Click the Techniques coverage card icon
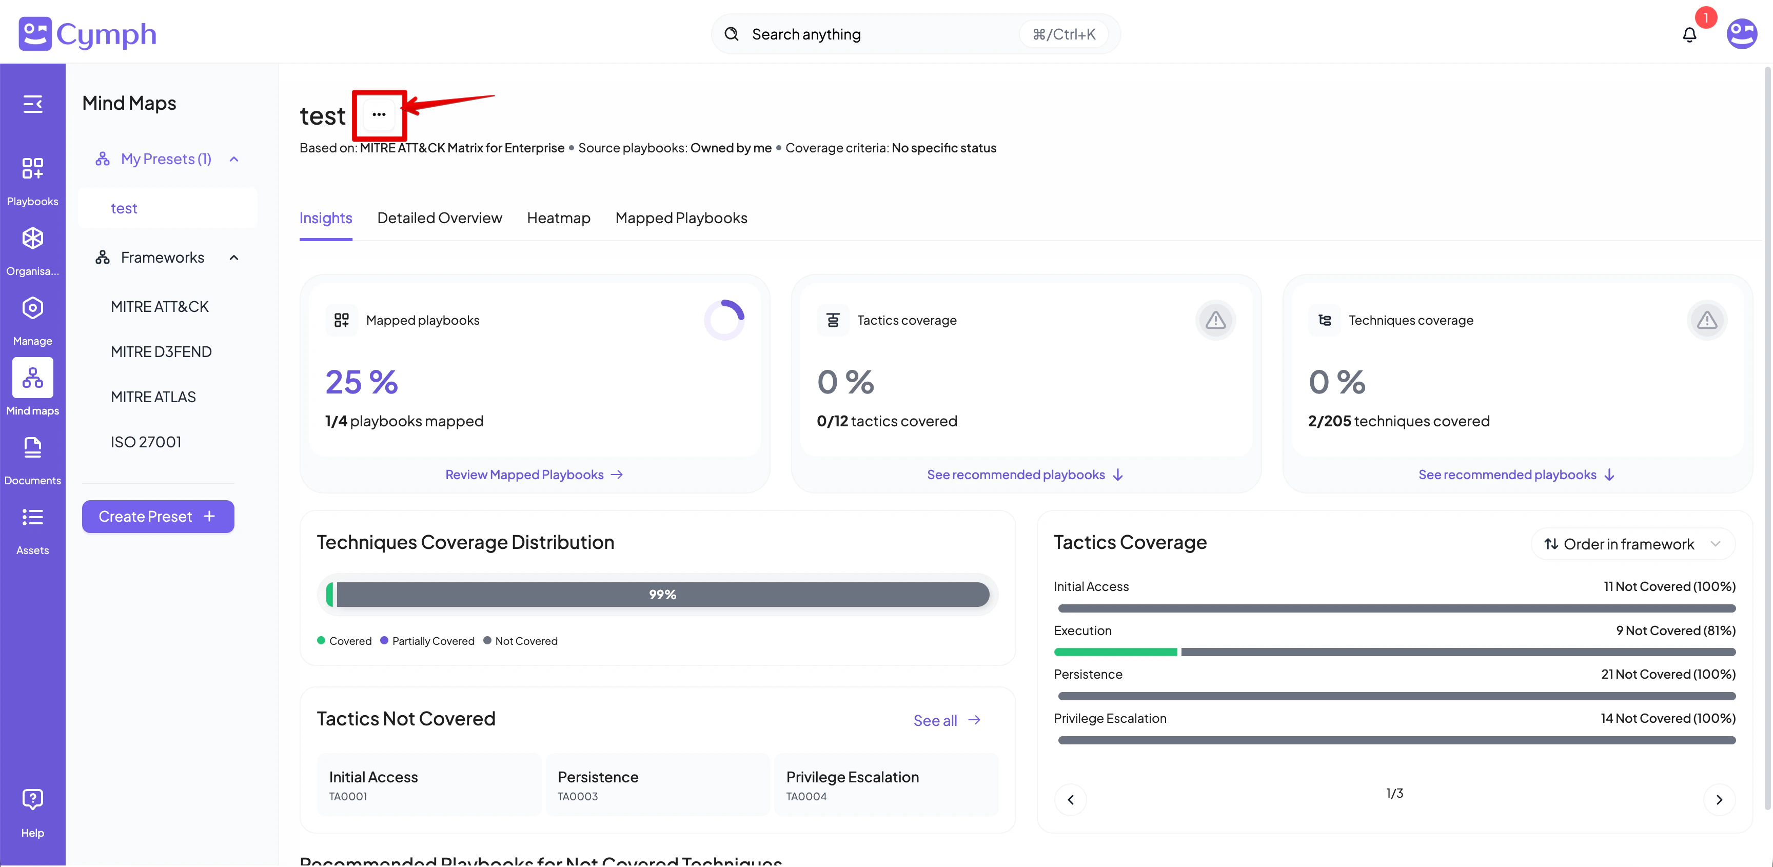The image size is (1773, 867). pyautogui.click(x=1324, y=320)
